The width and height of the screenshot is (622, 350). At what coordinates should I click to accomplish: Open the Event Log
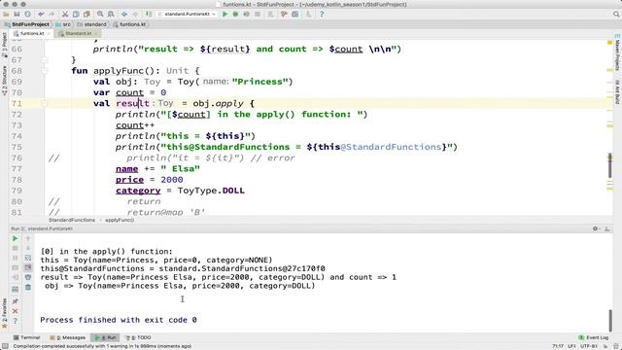point(594,337)
